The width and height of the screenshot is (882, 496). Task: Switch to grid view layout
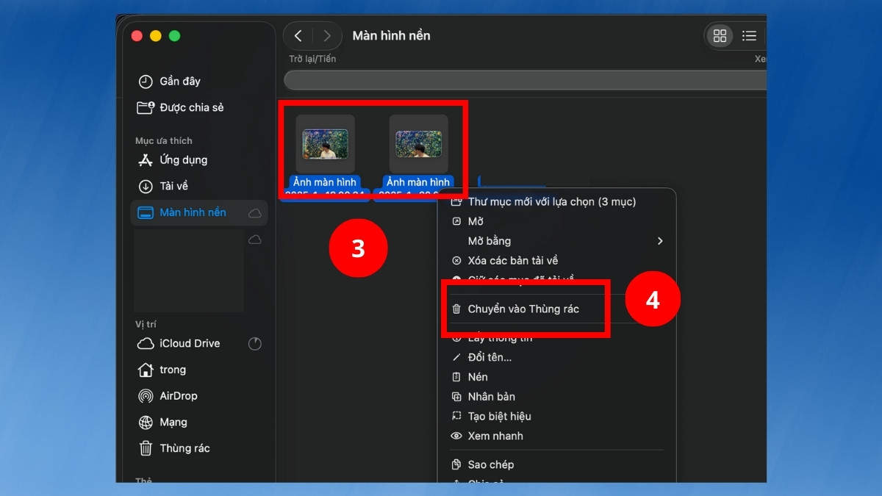[720, 35]
